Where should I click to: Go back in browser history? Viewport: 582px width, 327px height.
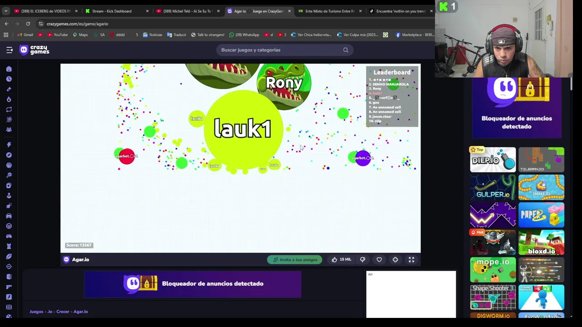[x=6, y=24]
